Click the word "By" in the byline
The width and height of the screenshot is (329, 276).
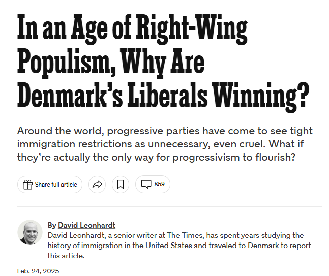coord(52,225)
